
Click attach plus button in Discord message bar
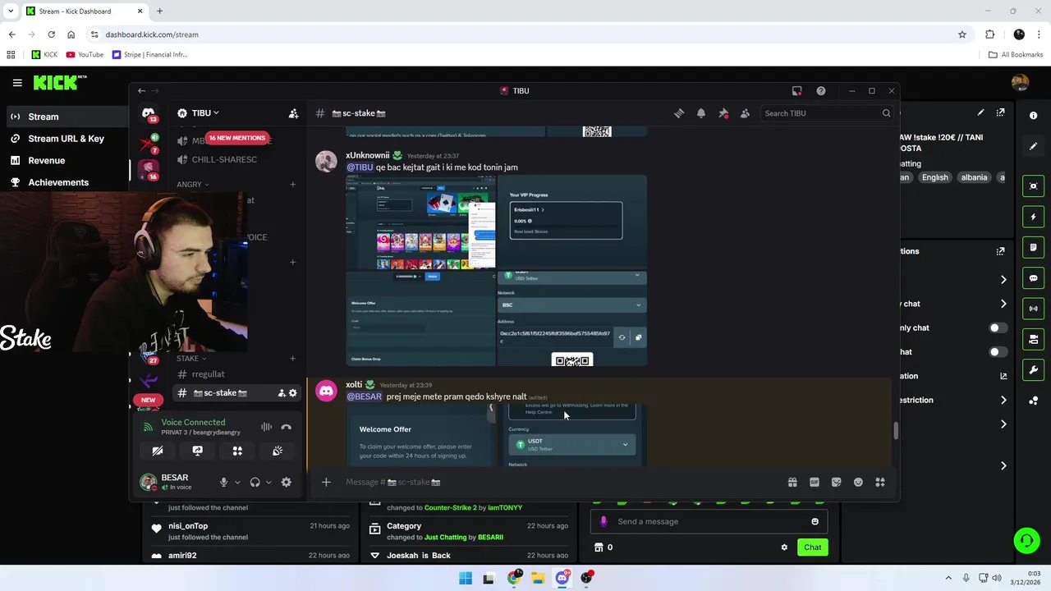pyautogui.click(x=326, y=483)
